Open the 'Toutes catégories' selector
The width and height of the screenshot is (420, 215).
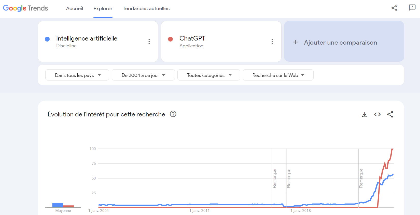pos(208,75)
